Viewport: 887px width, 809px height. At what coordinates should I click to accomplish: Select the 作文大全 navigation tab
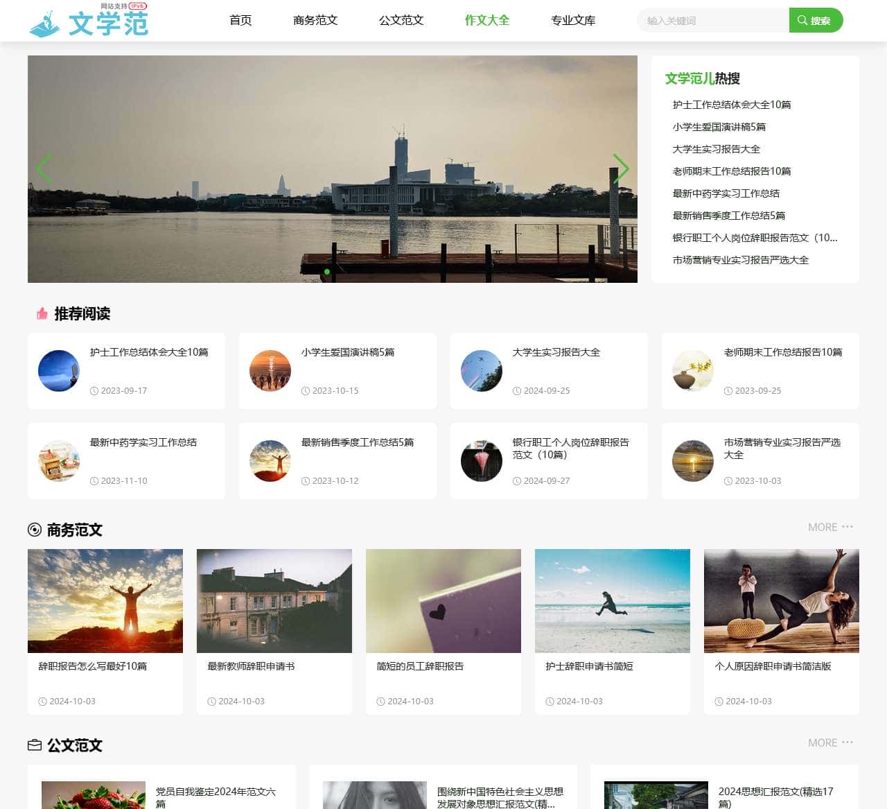[486, 20]
